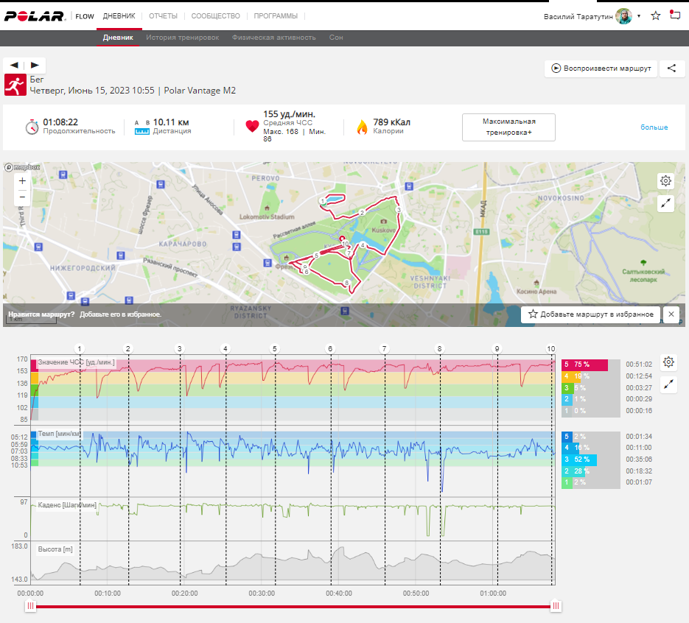The width and height of the screenshot is (689, 623).
Task: Click the Максимальная тренировка+ button
Action: pos(508,127)
